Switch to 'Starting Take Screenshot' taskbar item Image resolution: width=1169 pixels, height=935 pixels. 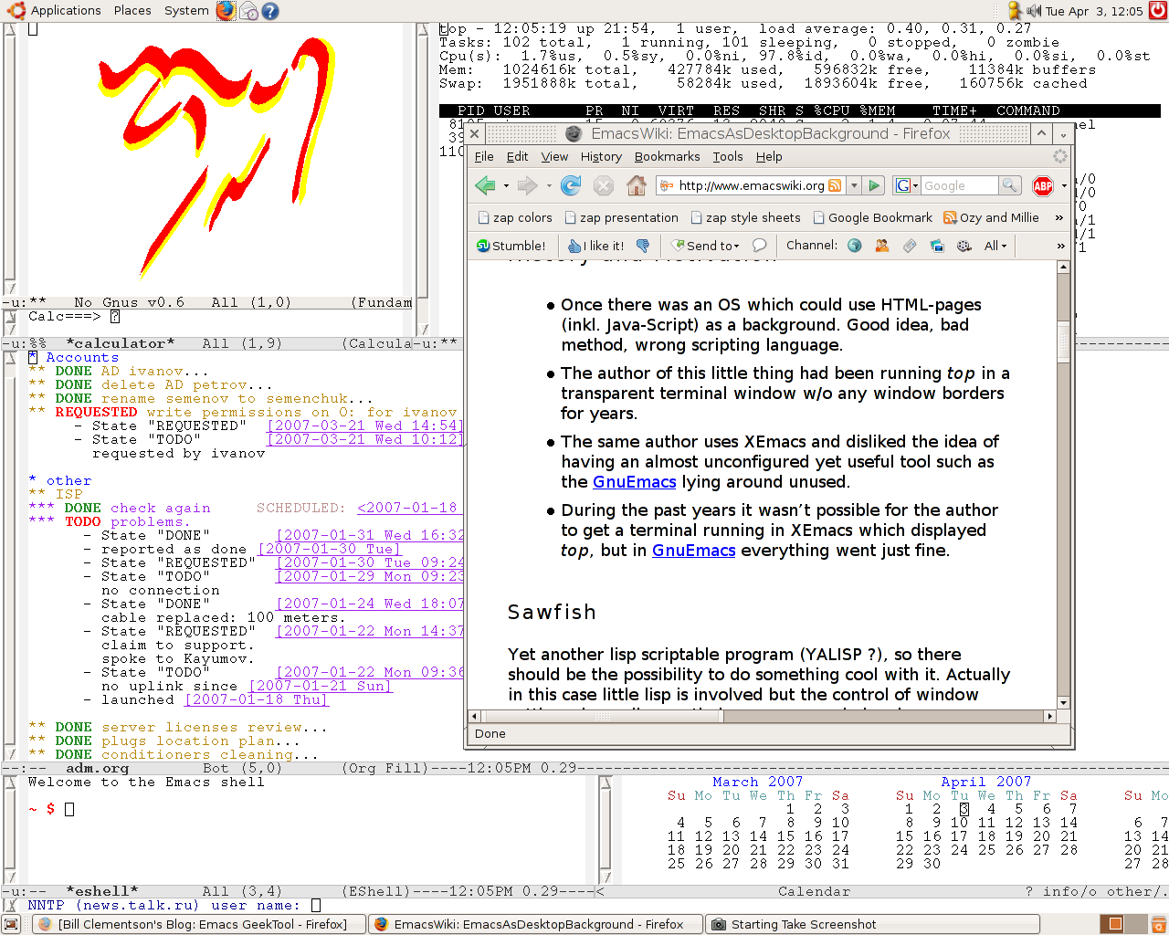871,924
